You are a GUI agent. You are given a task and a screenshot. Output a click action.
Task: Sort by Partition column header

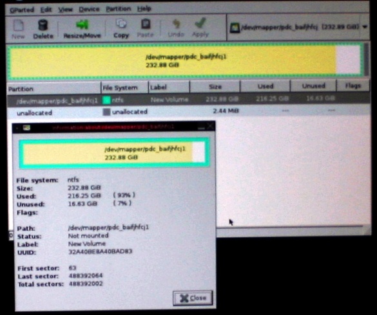(53, 89)
